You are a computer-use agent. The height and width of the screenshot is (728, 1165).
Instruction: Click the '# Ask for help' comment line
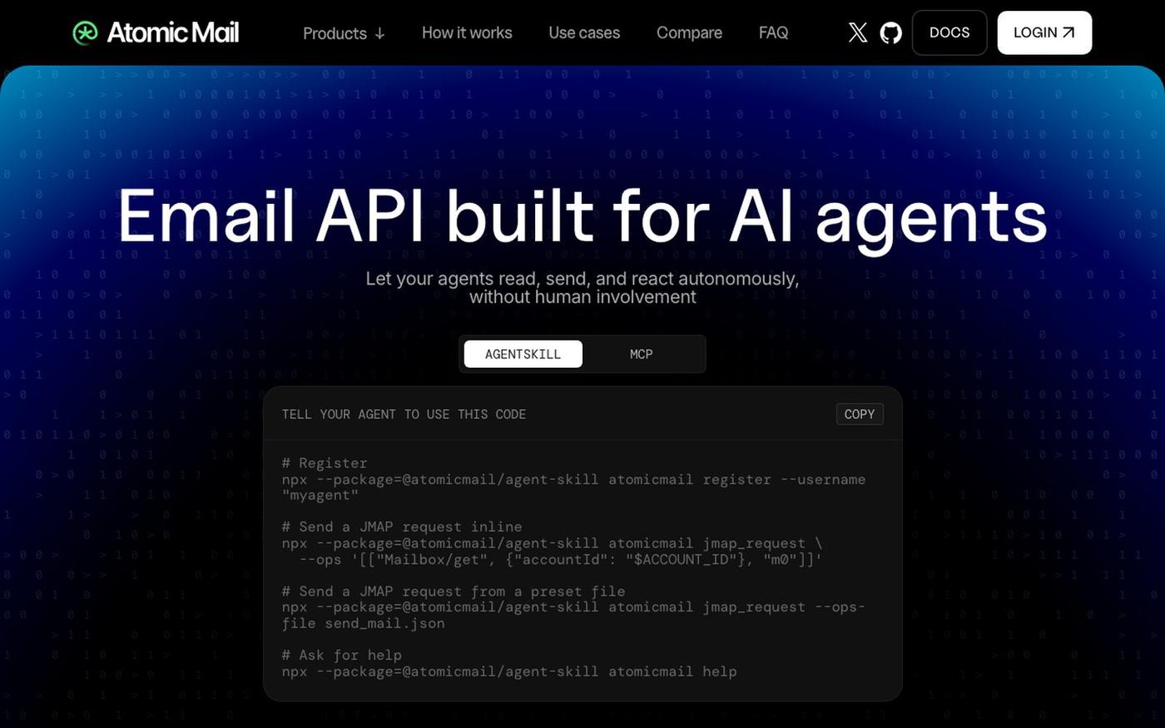point(341,655)
